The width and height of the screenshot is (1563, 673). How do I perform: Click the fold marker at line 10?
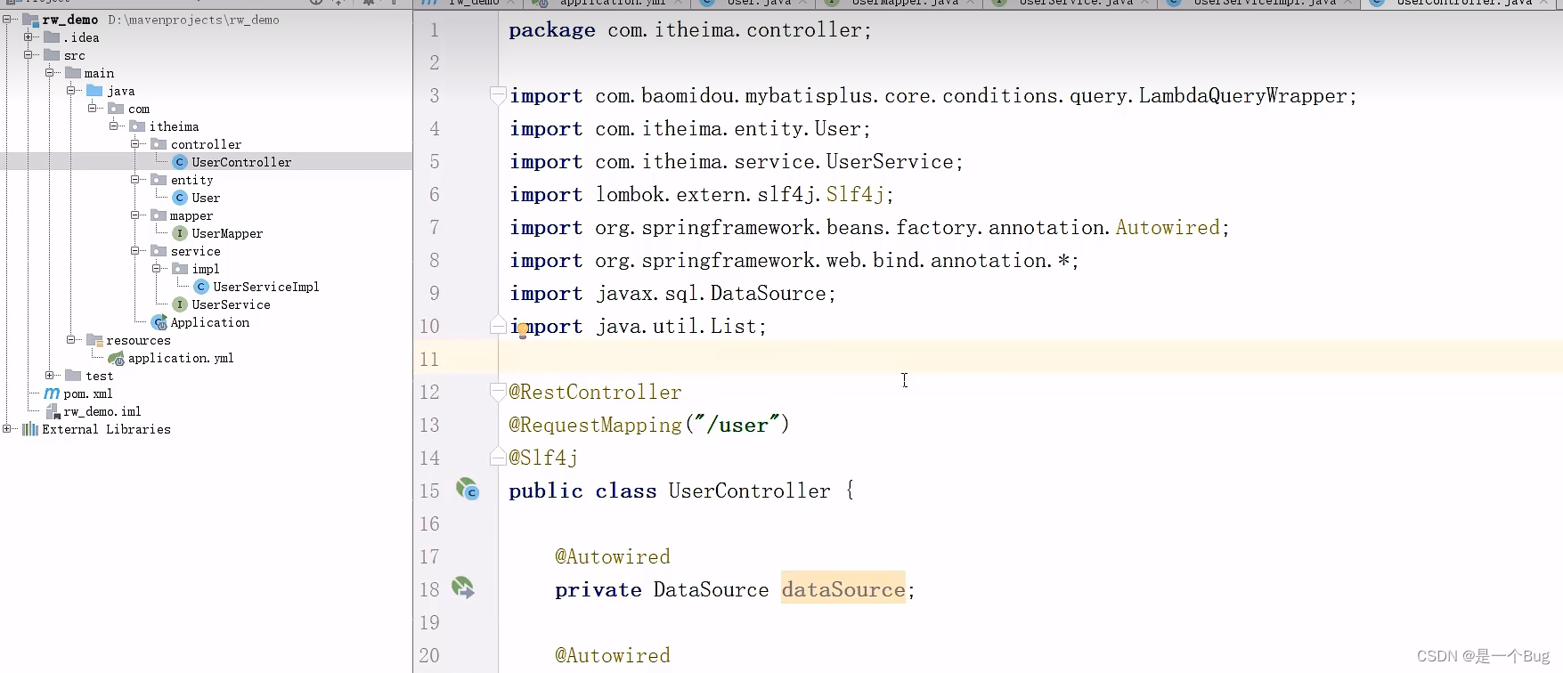click(x=499, y=326)
